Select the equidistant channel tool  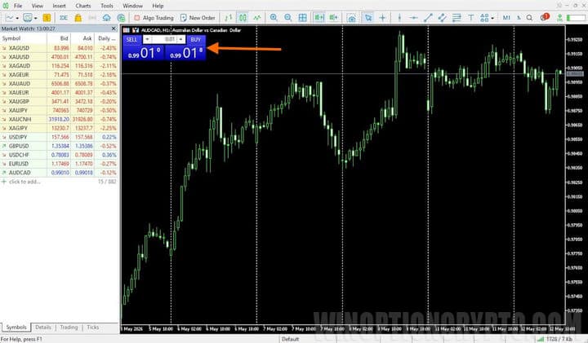tap(442, 18)
